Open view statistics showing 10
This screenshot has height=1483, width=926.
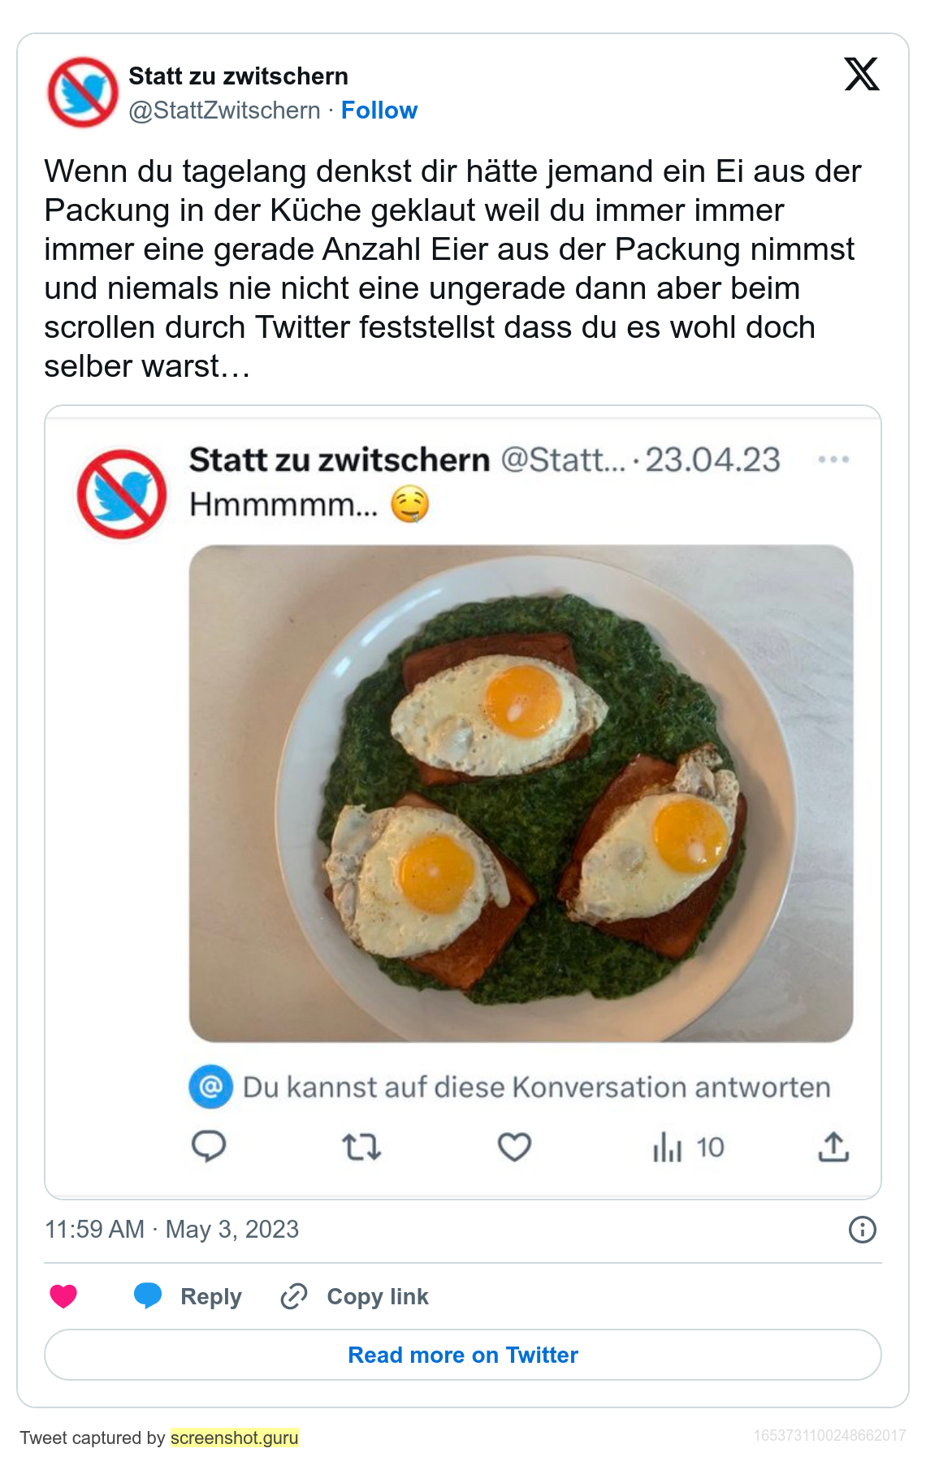[x=688, y=1148]
